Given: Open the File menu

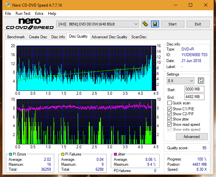Looking at the screenshot, I should click(8, 14).
